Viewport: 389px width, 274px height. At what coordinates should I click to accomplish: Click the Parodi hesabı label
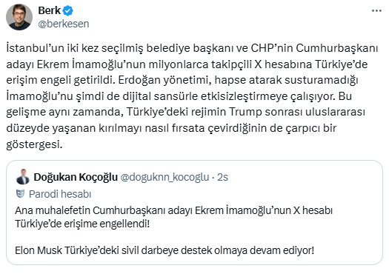click(x=60, y=194)
